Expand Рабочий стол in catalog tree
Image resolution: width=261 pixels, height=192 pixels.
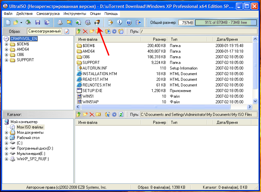(6, 138)
